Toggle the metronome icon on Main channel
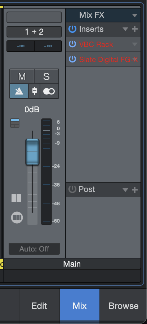Viewport: 147px width, 324px height. [x=19, y=91]
